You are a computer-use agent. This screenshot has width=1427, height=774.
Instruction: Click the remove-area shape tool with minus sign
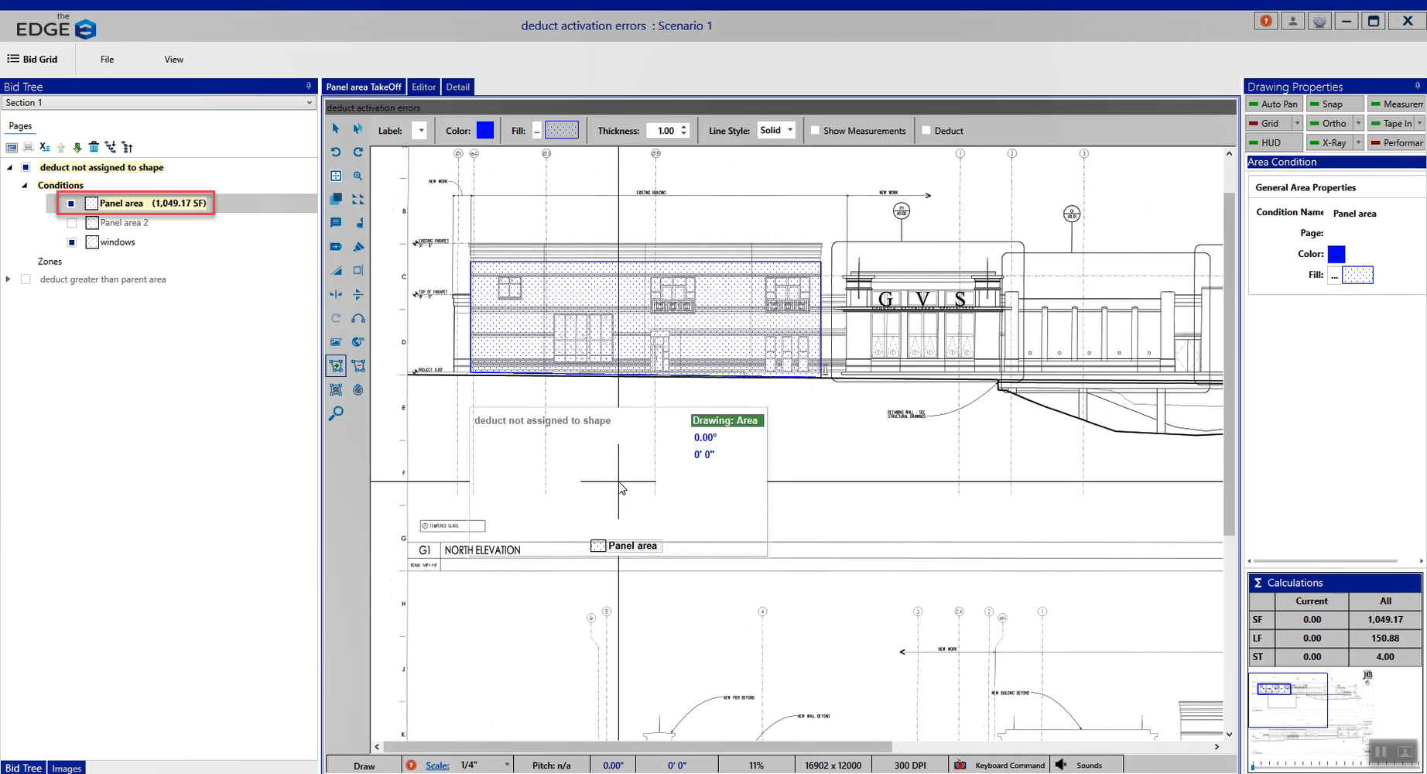(358, 366)
